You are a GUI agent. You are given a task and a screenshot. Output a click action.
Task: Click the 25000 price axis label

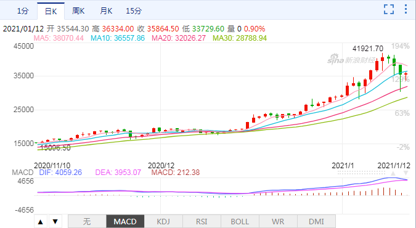pyautogui.click(x=24, y=110)
